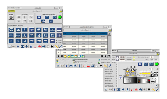Click double-right fast-forward arrow below recipe table
This screenshot has height=99, width=167.
coord(102,56)
